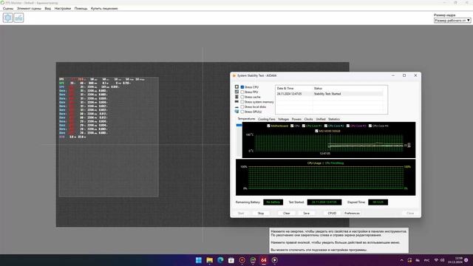Image resolution: width=473 pixels, height=266 pixels.
Task: Switch to the Unified tab
Action: coord(320,119)
